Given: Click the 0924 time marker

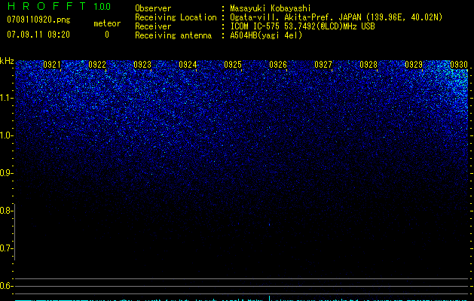Looking at the screenshot, I should click(x=188, y=64).
